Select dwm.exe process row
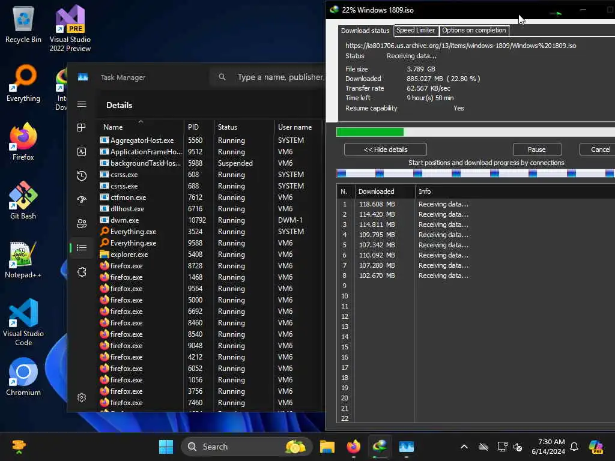615x461 pixels. [x=211, y=220]
